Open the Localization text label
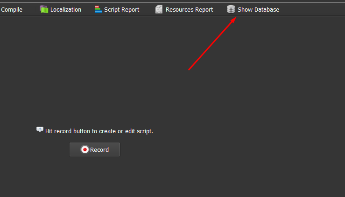This screenshot has height=197, width=345. (x=65, y=9)
